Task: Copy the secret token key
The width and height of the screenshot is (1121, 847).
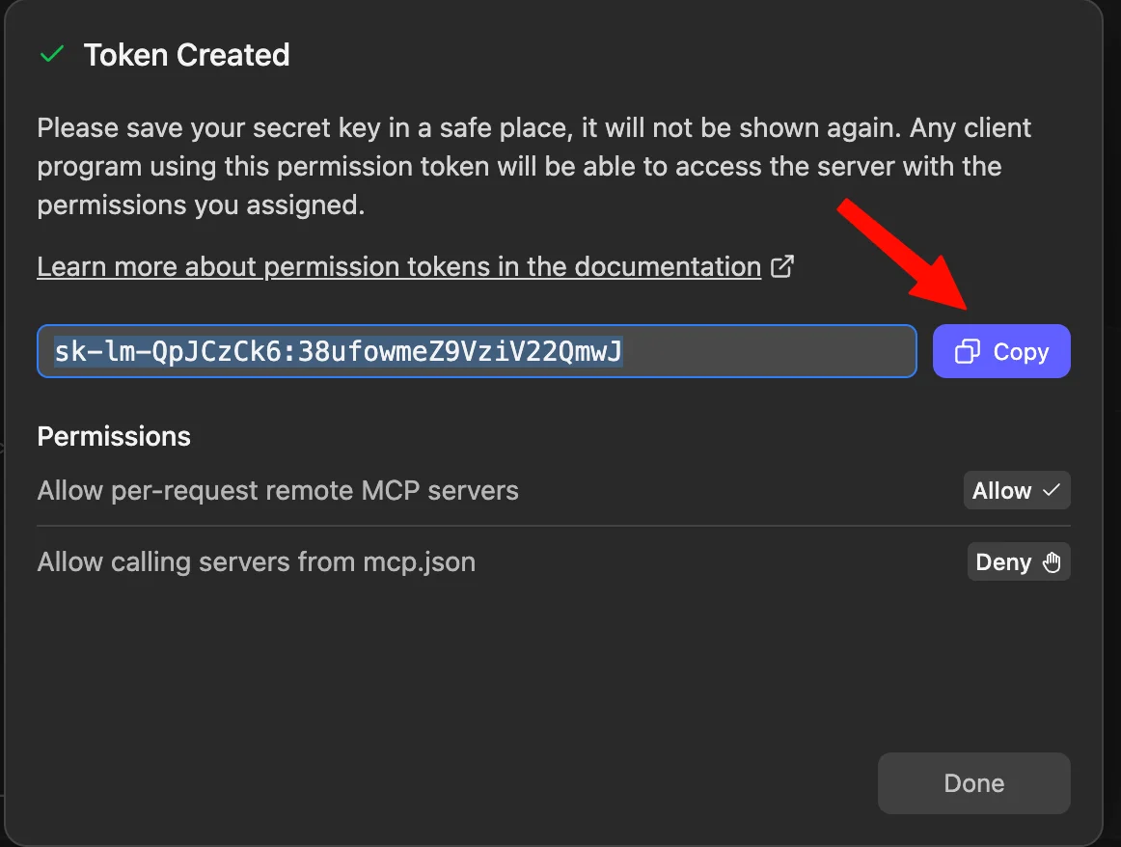Action: click(x=1001, y=351)
